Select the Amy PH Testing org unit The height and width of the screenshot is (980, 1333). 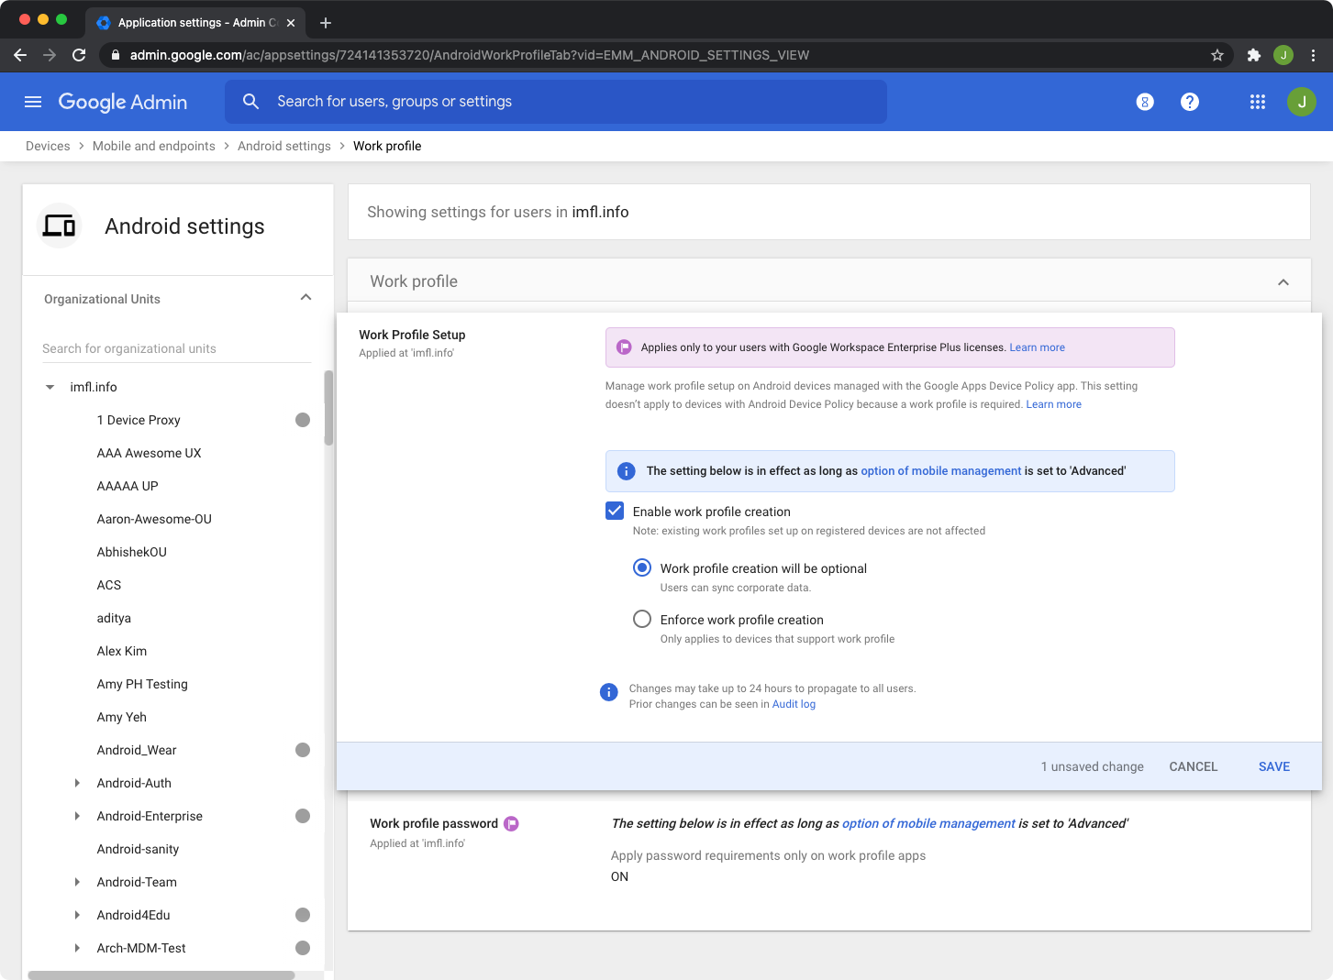point(142,684)
